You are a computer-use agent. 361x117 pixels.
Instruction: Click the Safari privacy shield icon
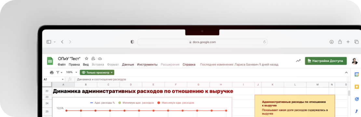[132, 42]
